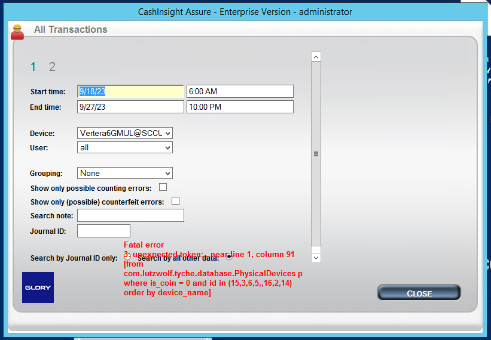Click scrollbar up arrow
The height and width of the screenshot is (340, 491).
click(316, 57)
